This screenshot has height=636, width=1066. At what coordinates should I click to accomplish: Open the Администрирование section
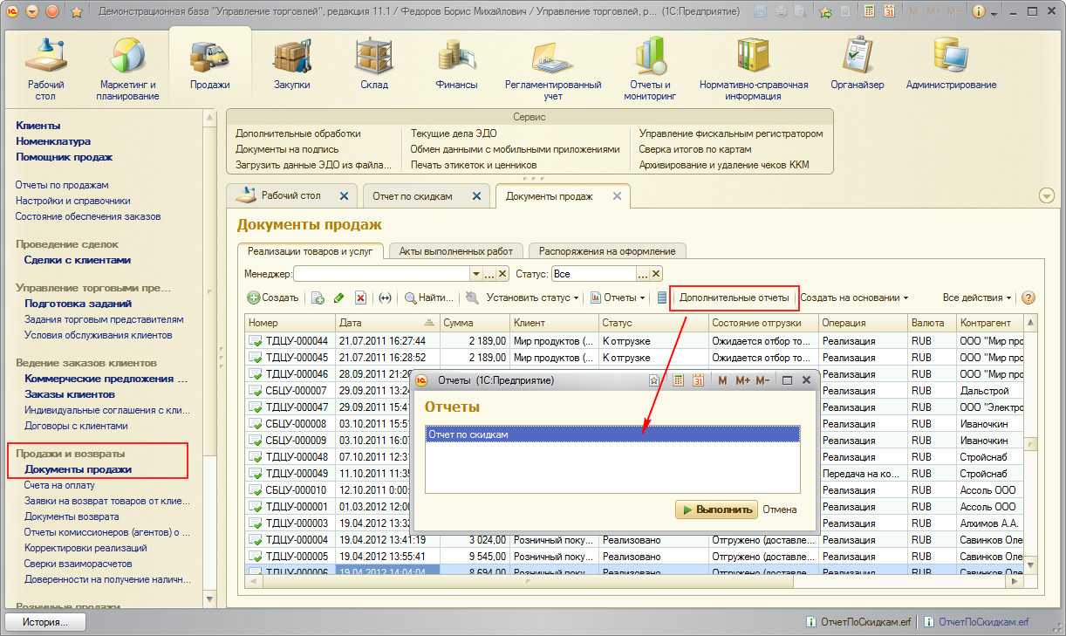tap(951, 63)
